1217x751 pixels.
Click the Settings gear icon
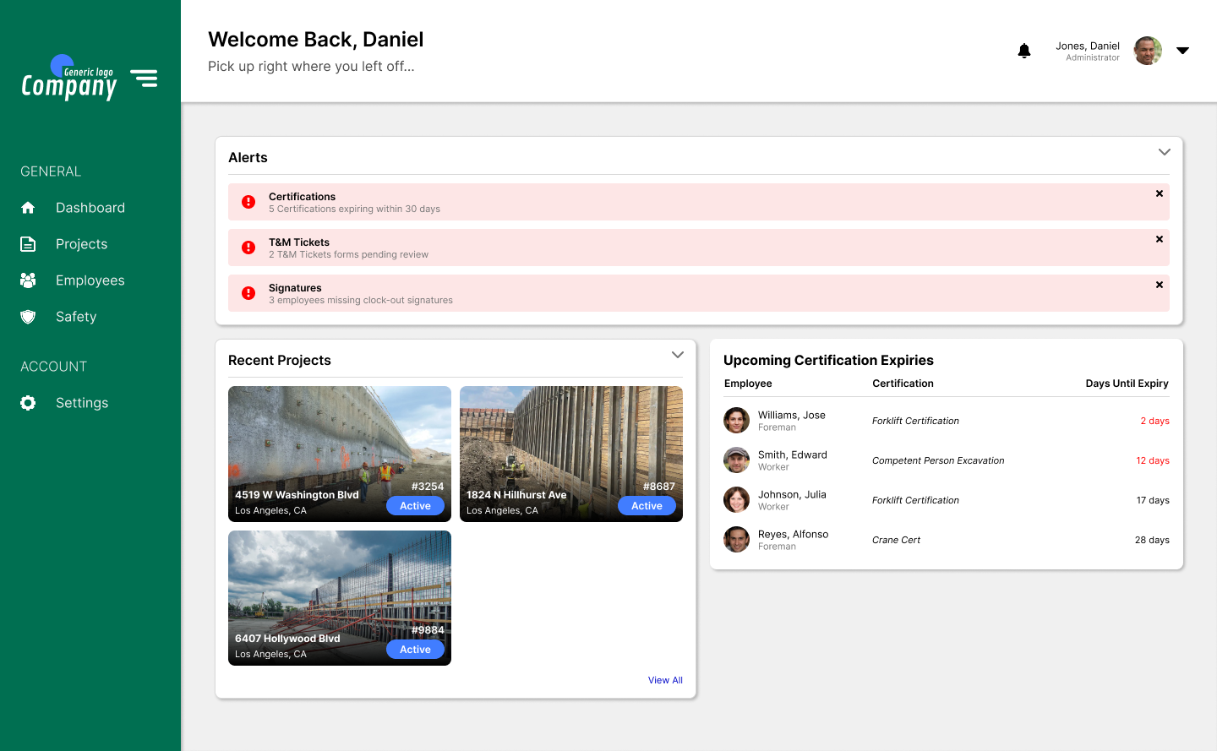(x=28, y=403)
